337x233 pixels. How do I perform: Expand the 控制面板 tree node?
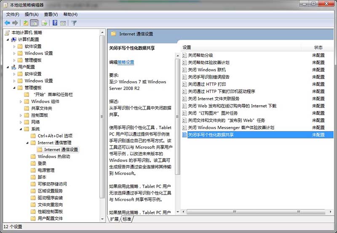point(21,115)
